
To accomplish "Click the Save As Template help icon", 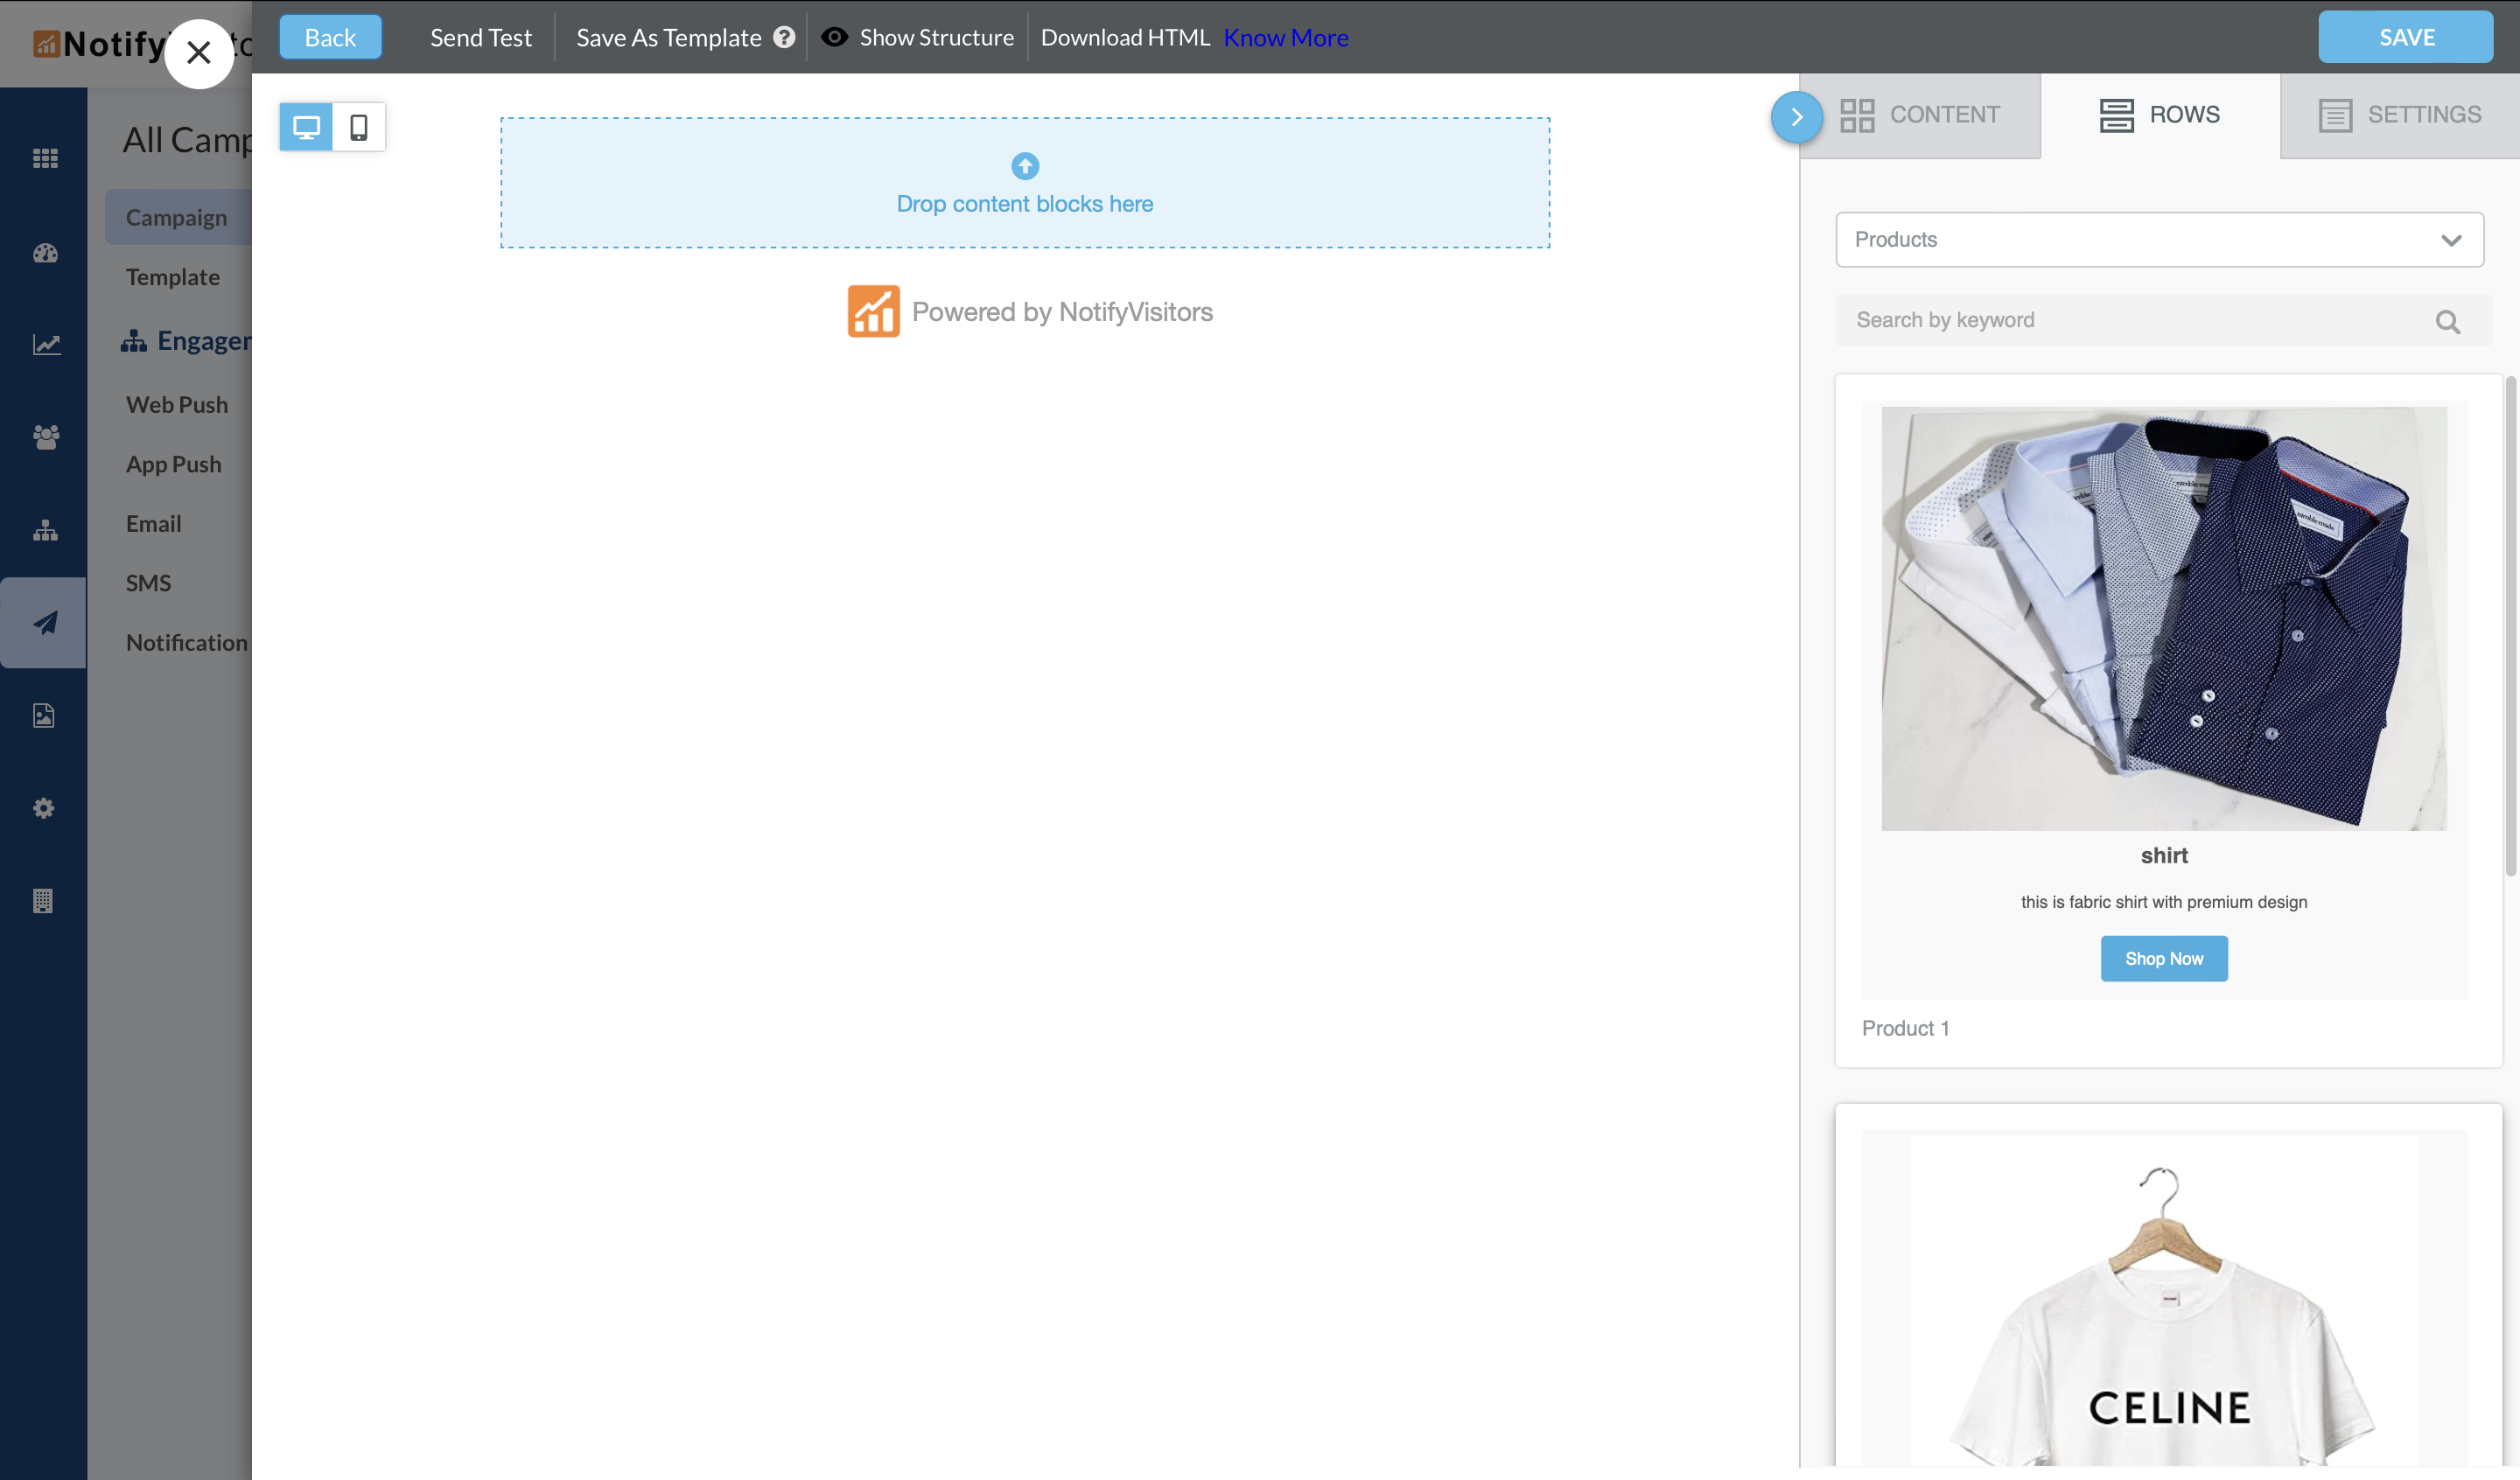I will pos(784,37).
